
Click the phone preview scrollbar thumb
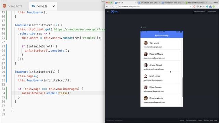point(182,87)
